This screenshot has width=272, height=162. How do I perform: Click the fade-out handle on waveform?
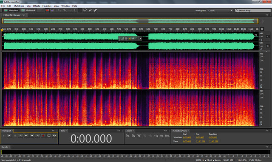coord(256,35)
